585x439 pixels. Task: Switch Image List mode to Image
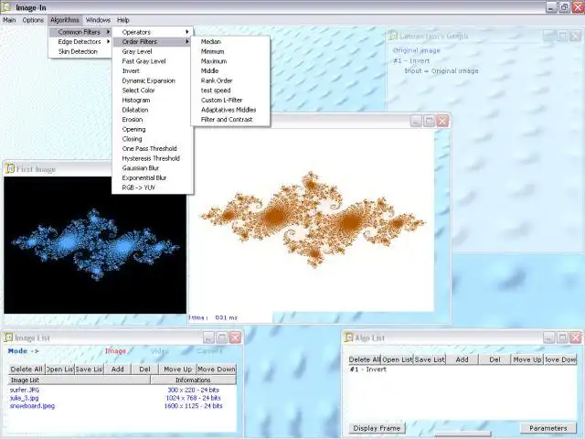pos(115,351)
